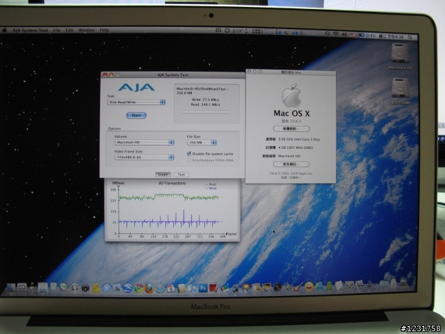Click the test progress bar in AJA results
Viewport: 445px width, 334px height.
pos(206,112)
